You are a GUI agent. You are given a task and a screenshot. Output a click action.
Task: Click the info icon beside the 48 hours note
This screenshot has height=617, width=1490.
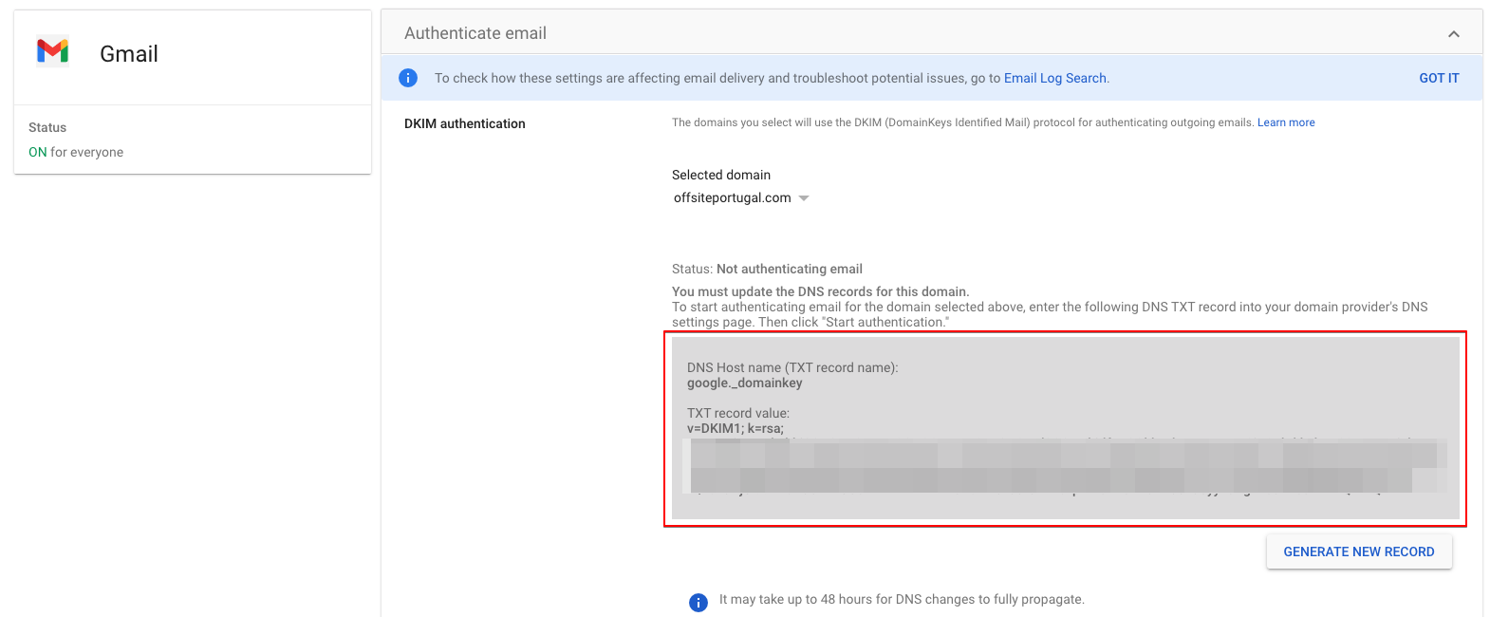[x=698, y=602]
